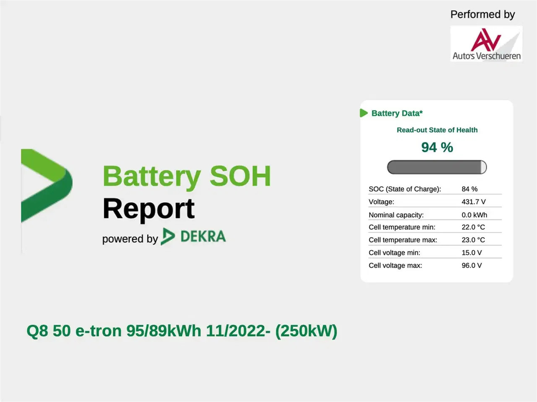The image size is (537, 402).
Task: Click 'Read-out State of Health' label
Action: [x=437, y=130]
